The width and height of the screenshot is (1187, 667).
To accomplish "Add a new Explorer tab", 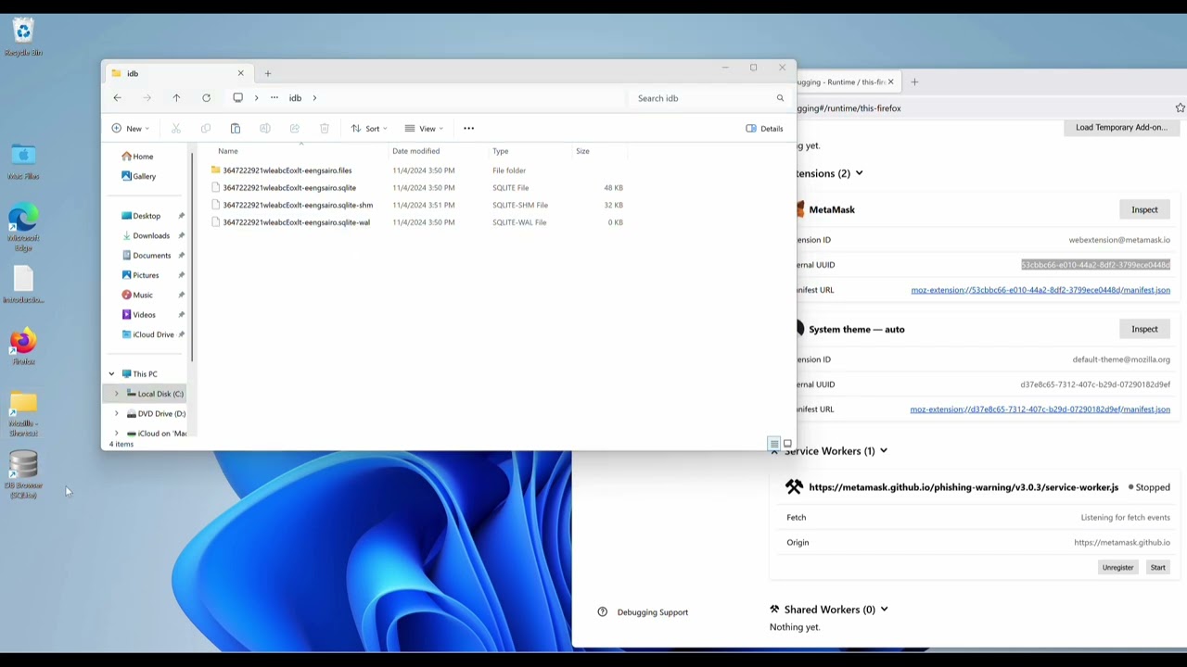I will pyautogui.click(x=268, y=73).
